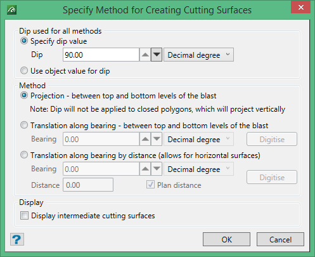This screenshot has height=257, width=315.
Task: Decrease second Bearing value with down arrow
Action: tap(157, 169)
